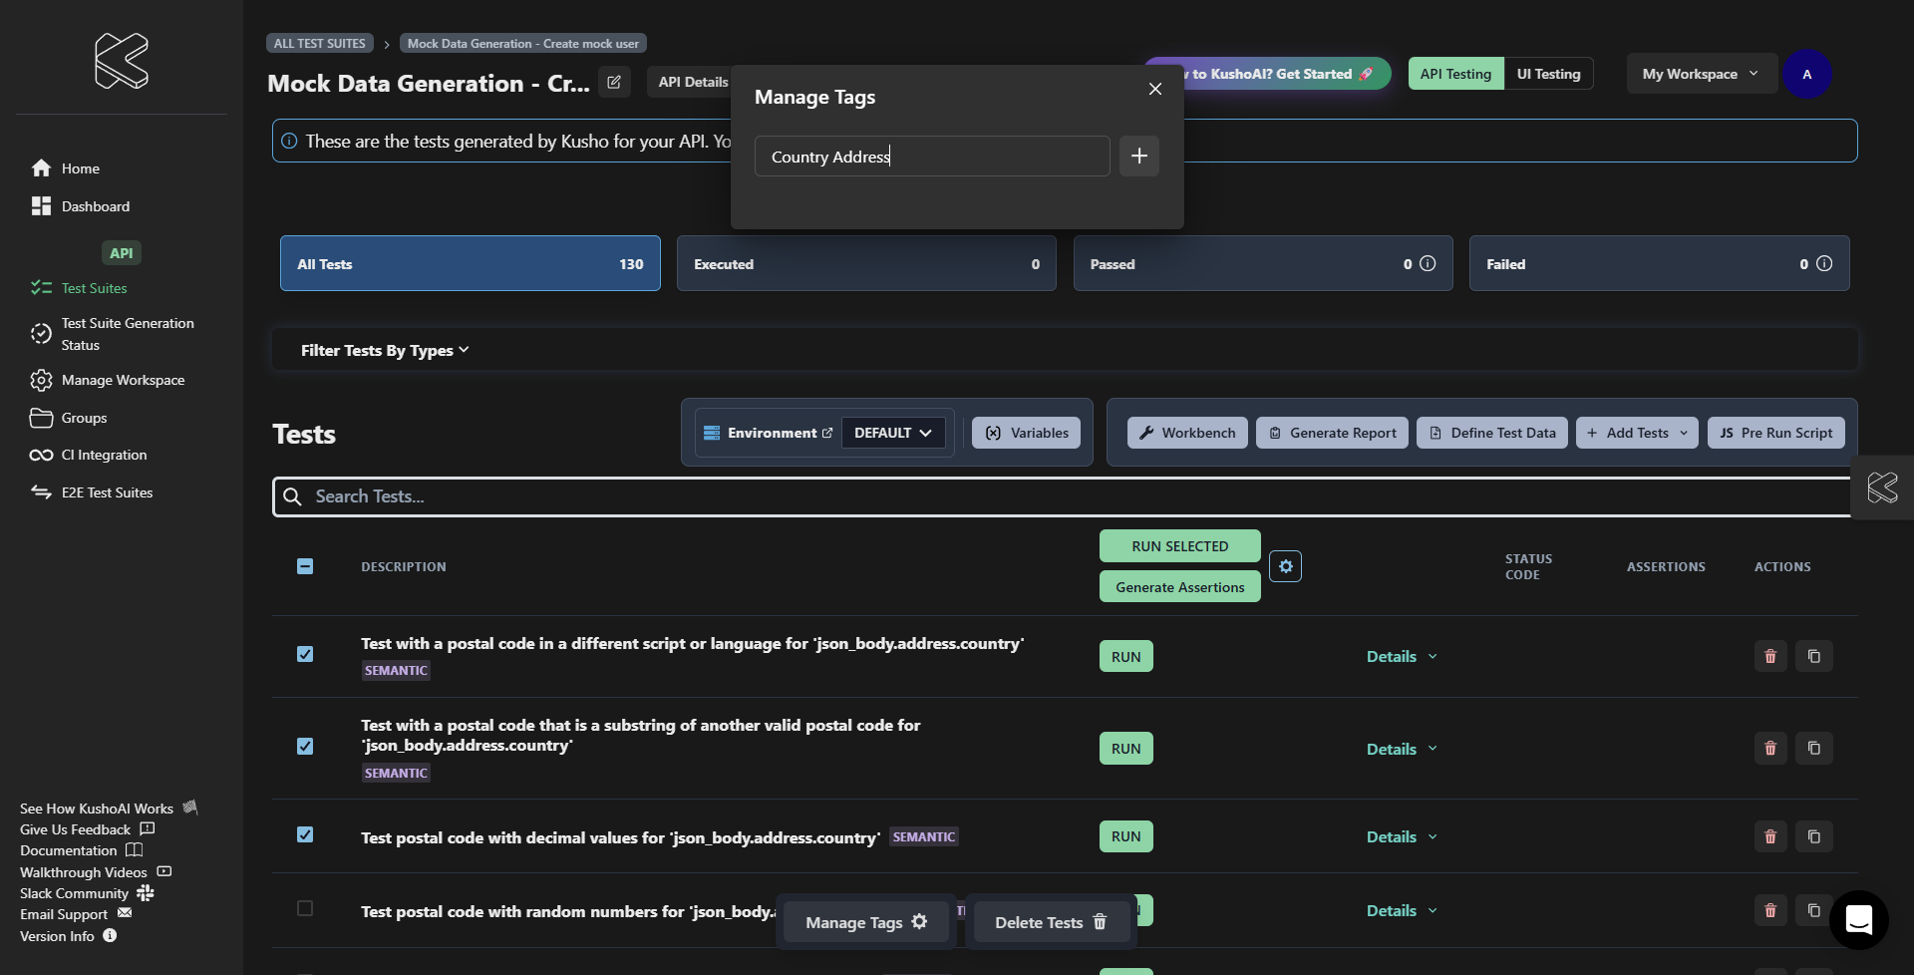Viewport: 1914px width, 975px height.
Task: Expand Details for random numbers test
Action: click(x=1402, y=910)
